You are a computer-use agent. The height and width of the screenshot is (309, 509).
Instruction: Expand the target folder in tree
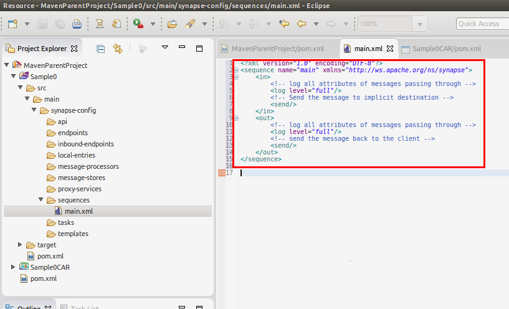tap(20, 245)
